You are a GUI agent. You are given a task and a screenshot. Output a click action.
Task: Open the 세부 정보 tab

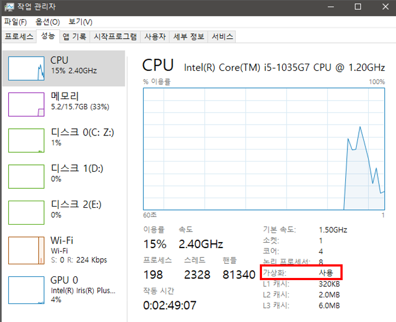(x=188, y=37)
